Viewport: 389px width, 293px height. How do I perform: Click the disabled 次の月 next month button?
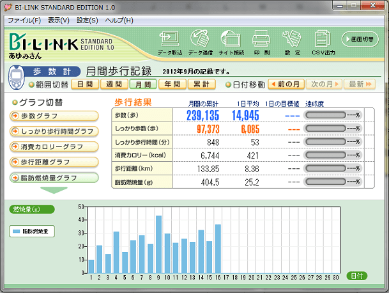coord(324,84)
